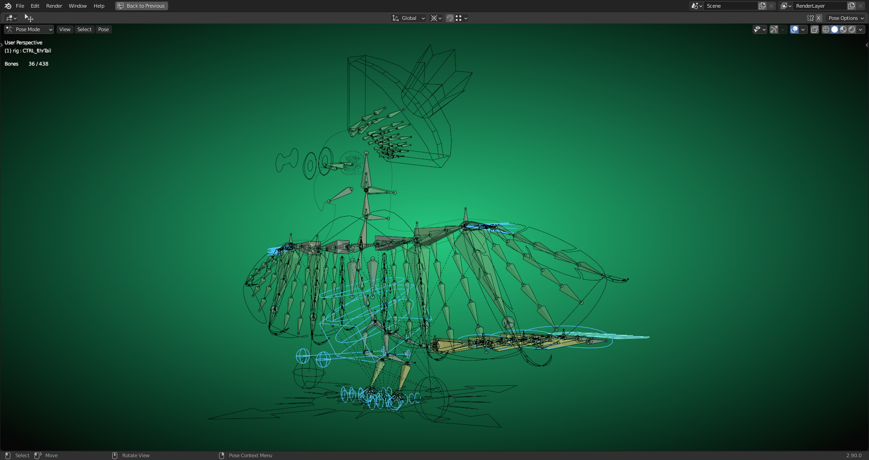869x460 pixels.
Task: Switch viewport to Wireframe shading mode
Action: click(x=826, y=29)
